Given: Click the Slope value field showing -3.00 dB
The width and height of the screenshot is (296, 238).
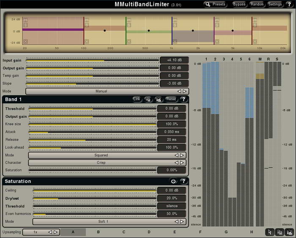Looking at the screenshot, I should [x=174, y=83].
